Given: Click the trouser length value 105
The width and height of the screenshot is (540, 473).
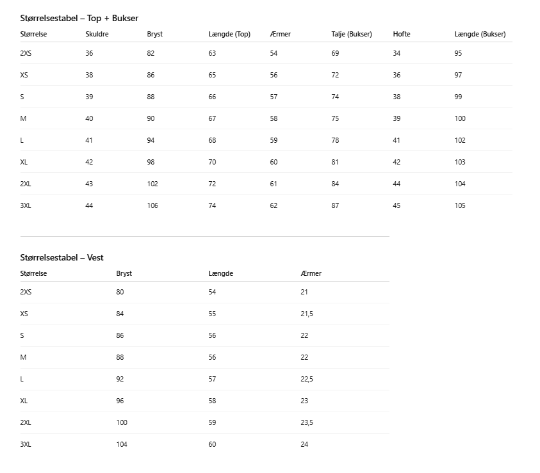Looking at the screenshot, I should (460, 206).
